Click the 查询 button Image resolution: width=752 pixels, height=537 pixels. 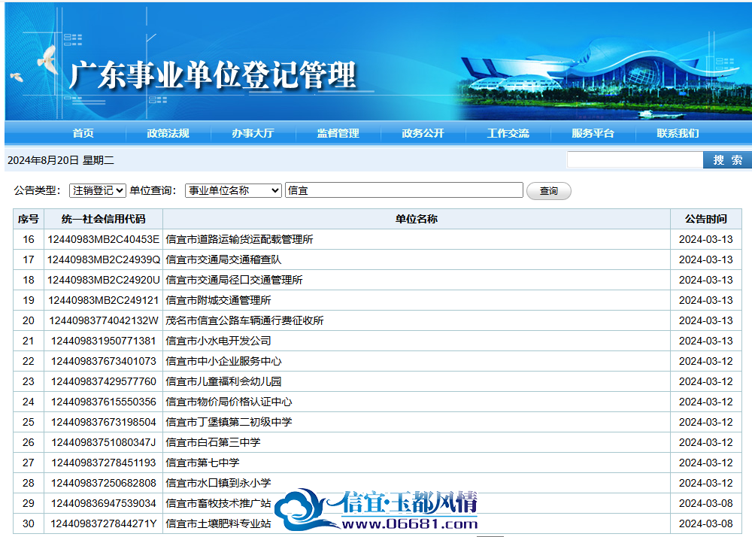pyautogui.click(x=549, y=191)
